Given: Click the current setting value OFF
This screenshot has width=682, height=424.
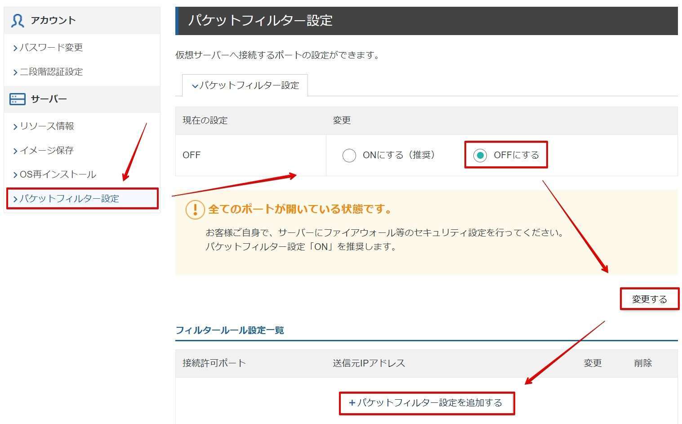Looking at the screenshot, I should pyautogui.click(x=192, y=155).
